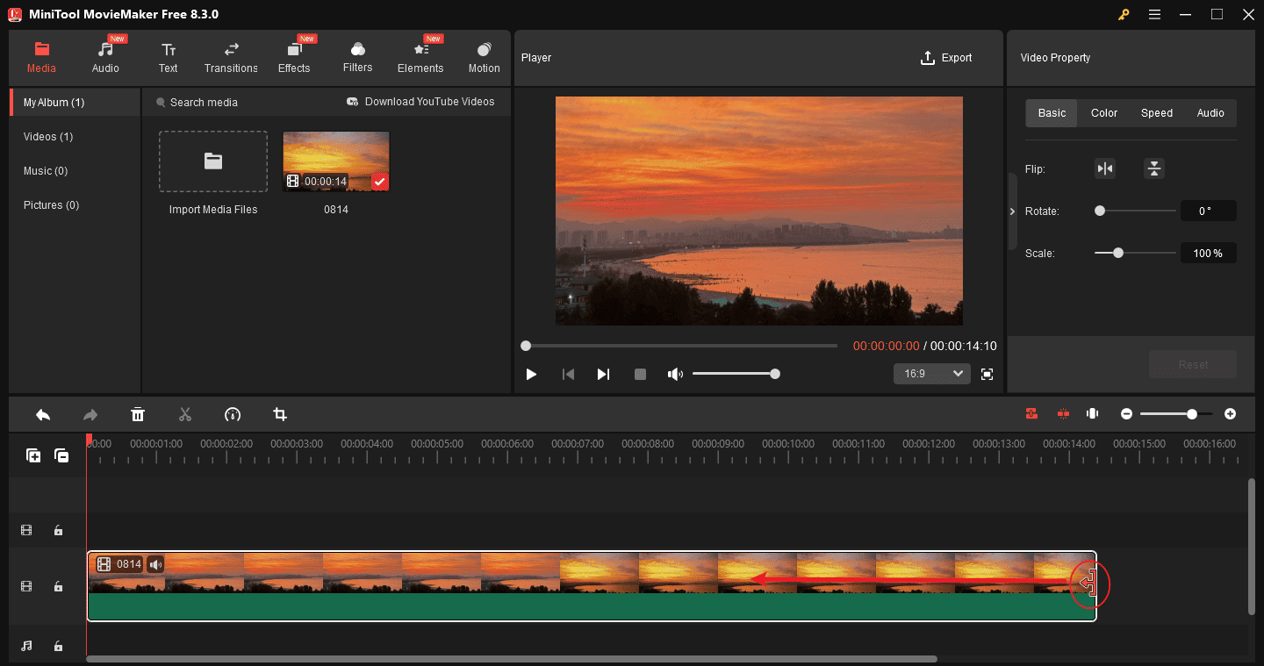Select the 0814 clip on timeline
The image size is (1264, 666).
coord(592,586)
